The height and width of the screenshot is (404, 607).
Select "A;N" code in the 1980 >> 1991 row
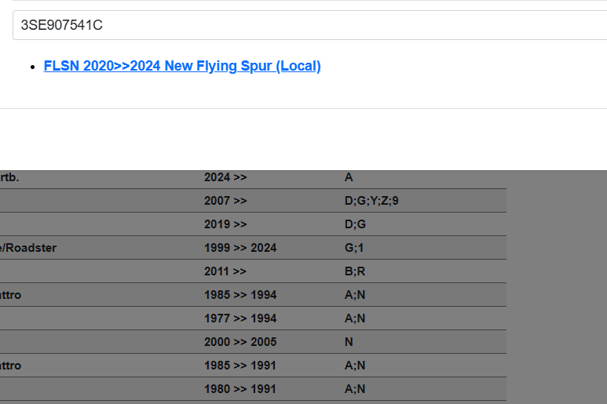pyautogui.click(x=355, y=389)
